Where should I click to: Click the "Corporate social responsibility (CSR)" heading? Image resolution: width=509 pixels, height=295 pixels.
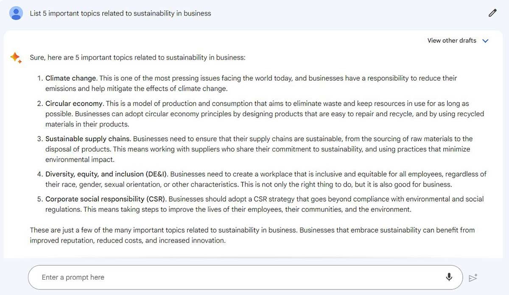(106, 199)
